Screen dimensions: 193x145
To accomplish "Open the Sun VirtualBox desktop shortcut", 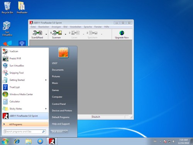I will click(x=7, y=29).
